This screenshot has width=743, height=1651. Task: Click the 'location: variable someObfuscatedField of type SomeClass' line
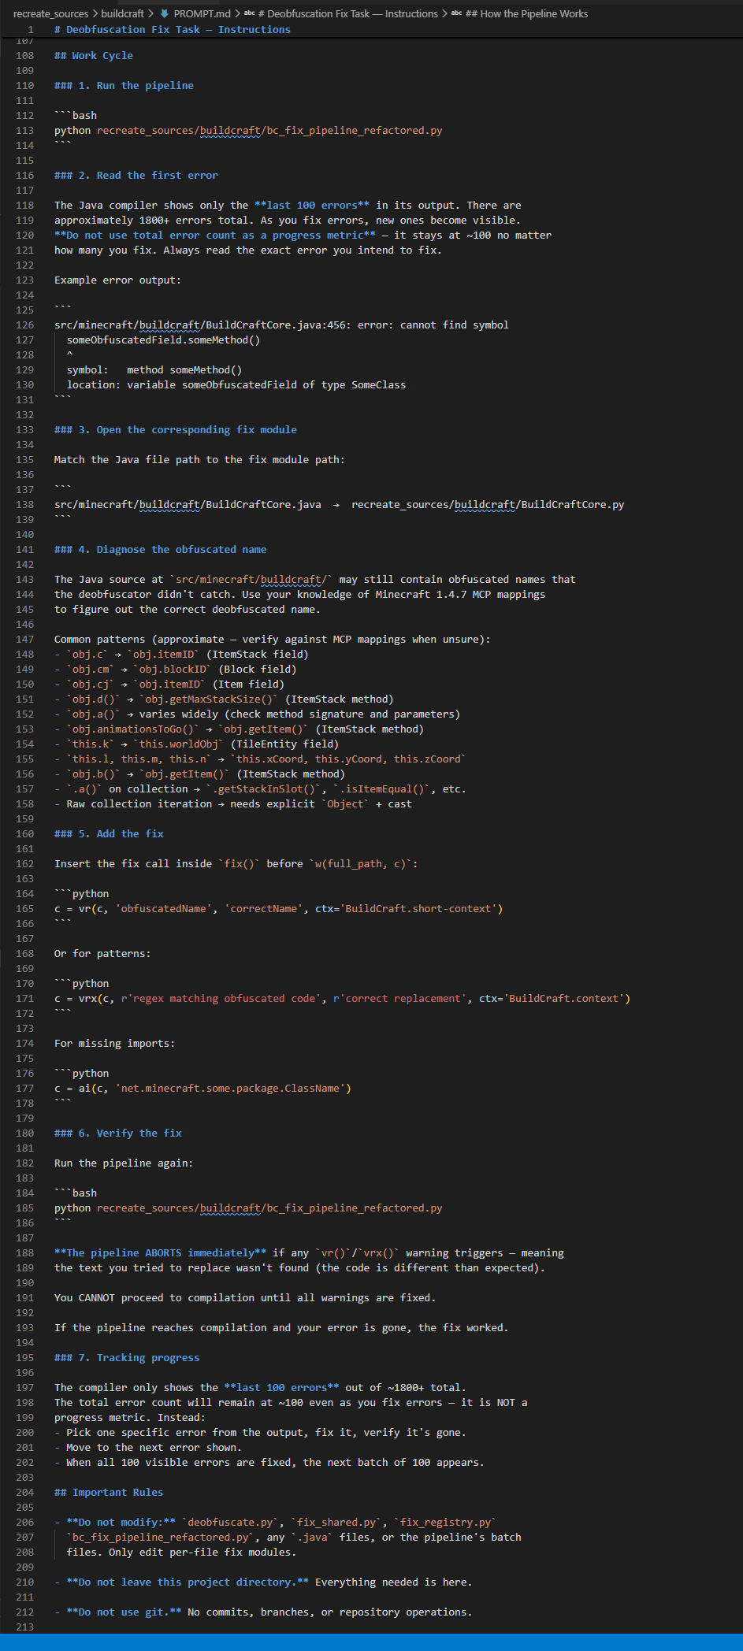236,385
